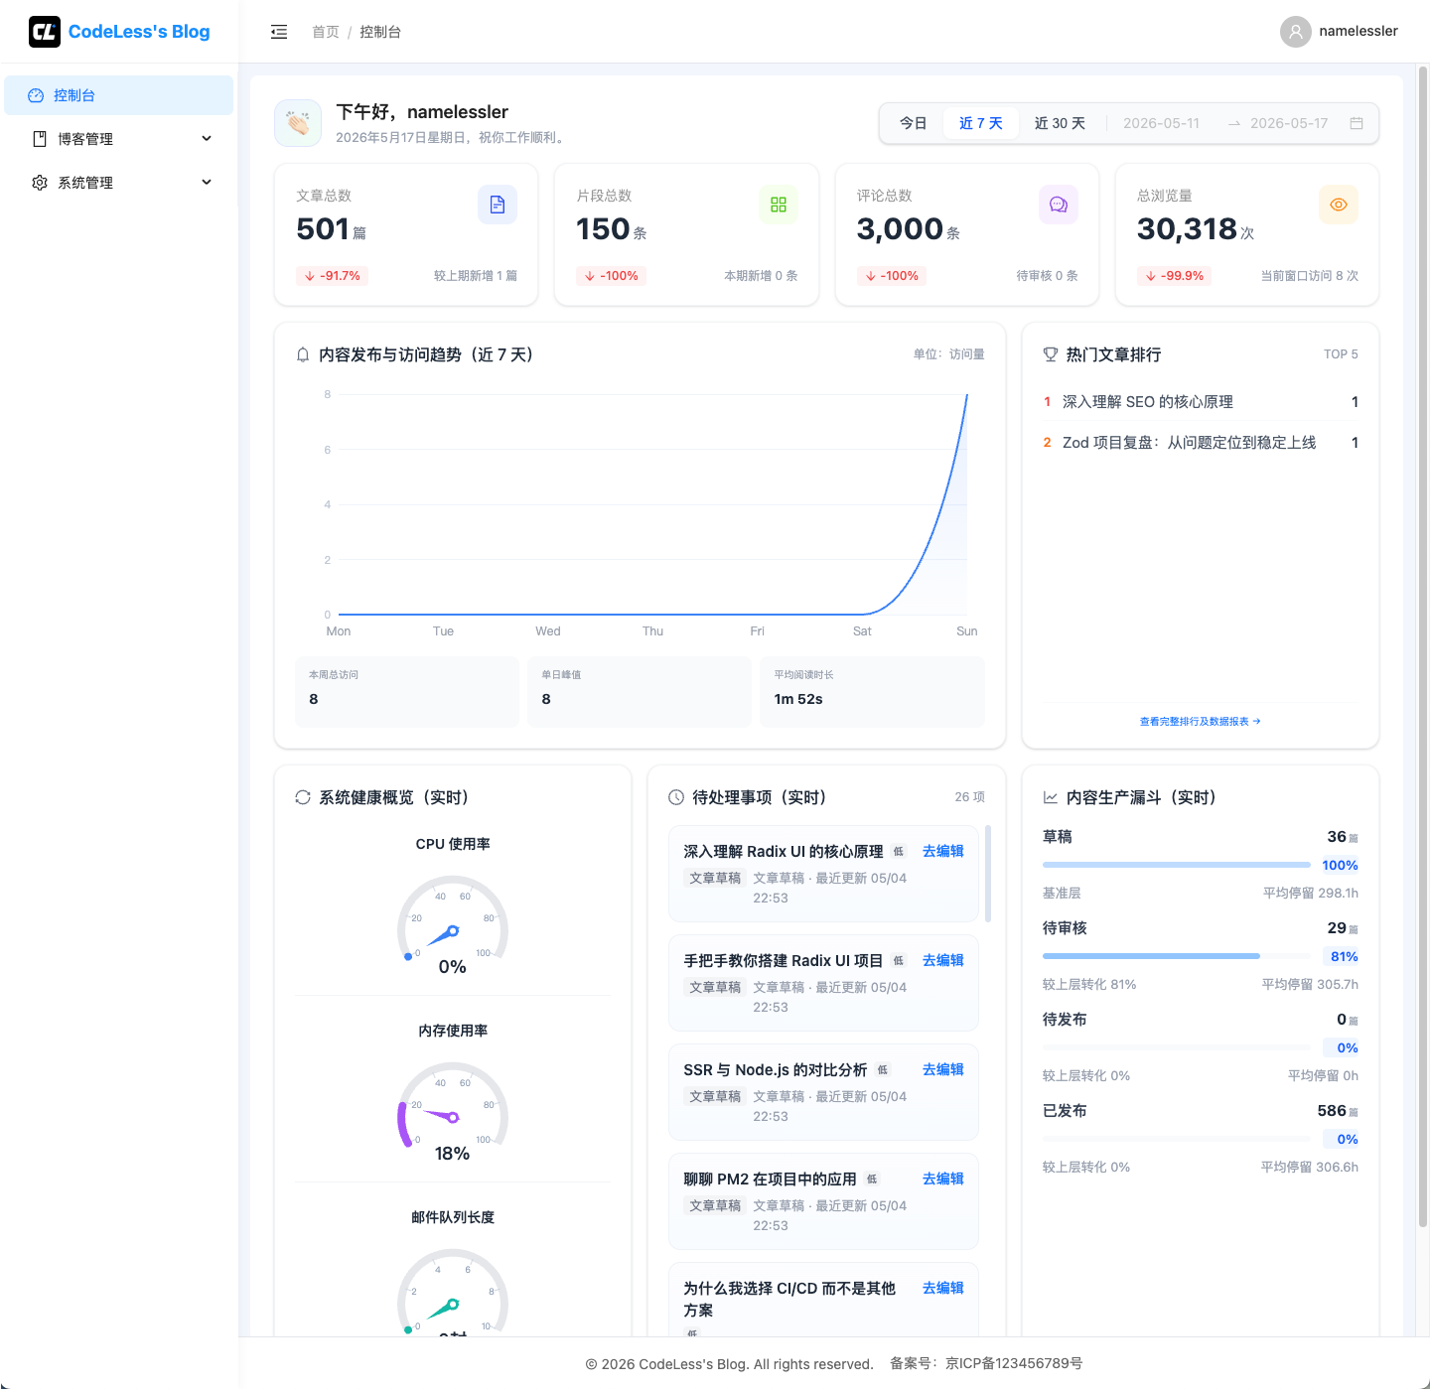Click the 文章总数 value 501
This screenshot has width=1430, height=1389.
(324, 229)
